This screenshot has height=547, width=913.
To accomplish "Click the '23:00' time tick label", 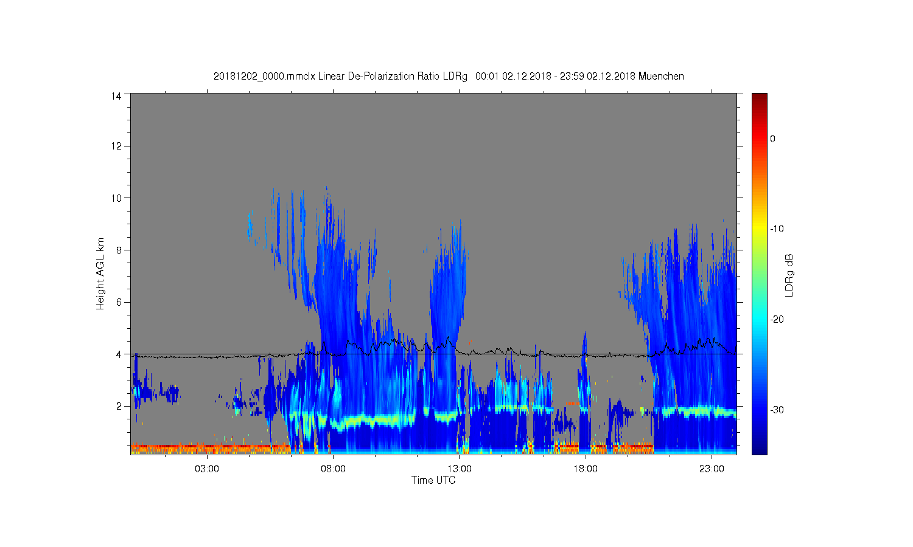I will tap(712, 469).
